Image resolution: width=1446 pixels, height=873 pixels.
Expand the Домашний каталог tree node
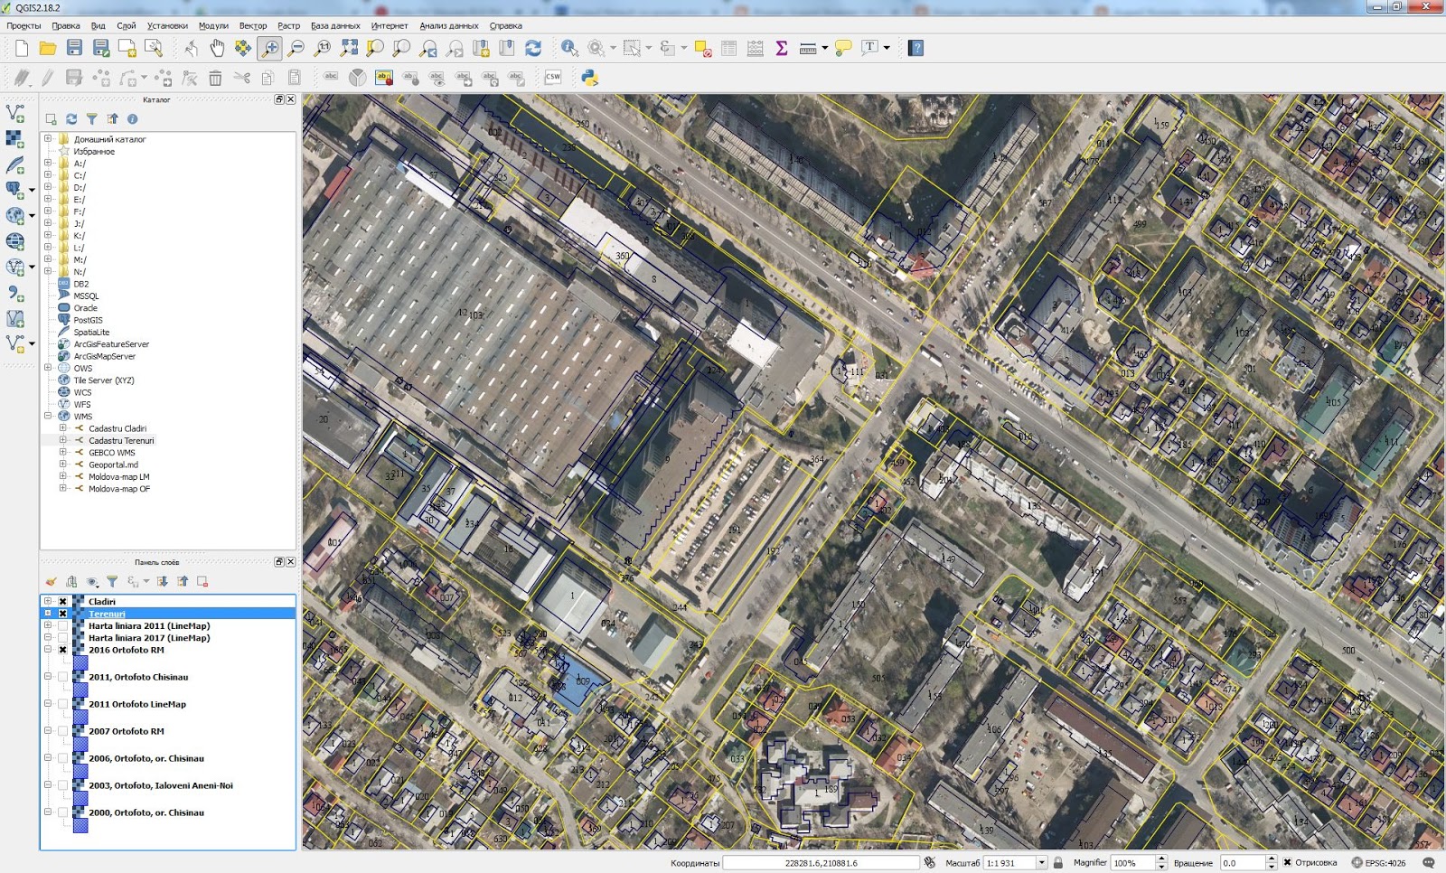(48, 139)
